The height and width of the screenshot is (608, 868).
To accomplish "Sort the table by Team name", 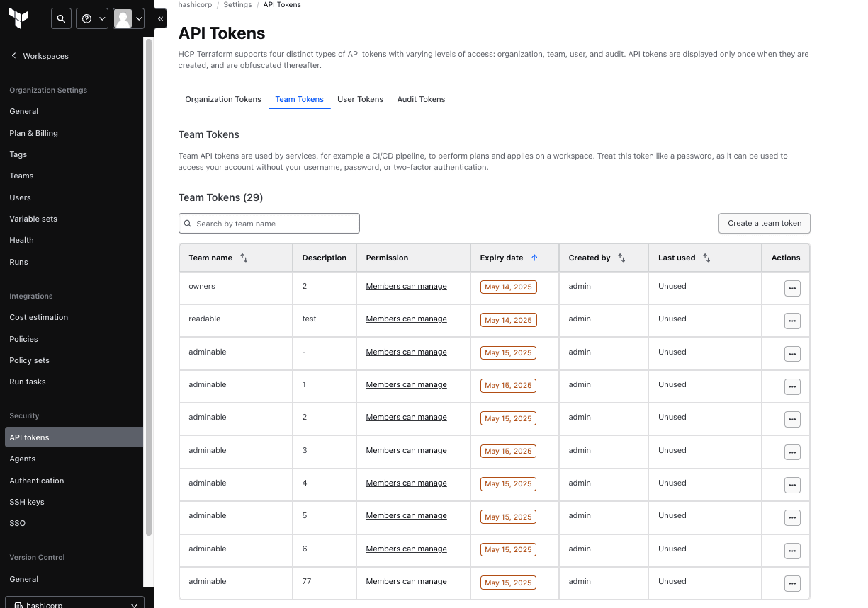I will coord(244,258).
